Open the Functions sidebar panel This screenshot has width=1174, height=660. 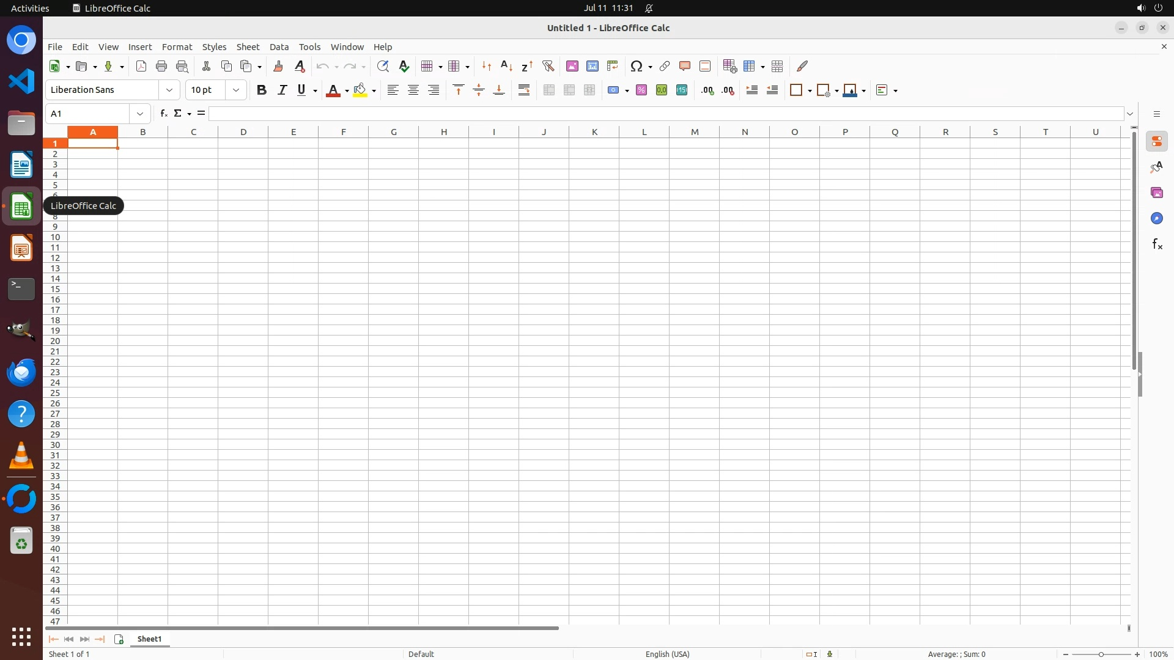(x=1157, y=244)
